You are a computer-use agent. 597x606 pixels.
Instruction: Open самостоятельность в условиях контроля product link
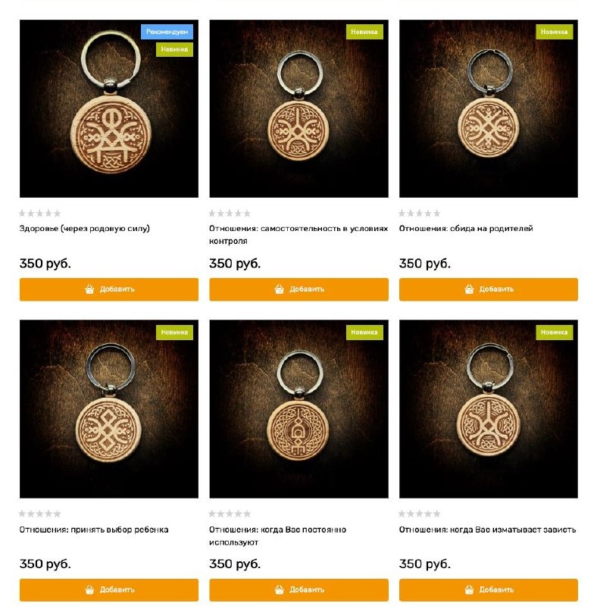click(x=298, y=235)
